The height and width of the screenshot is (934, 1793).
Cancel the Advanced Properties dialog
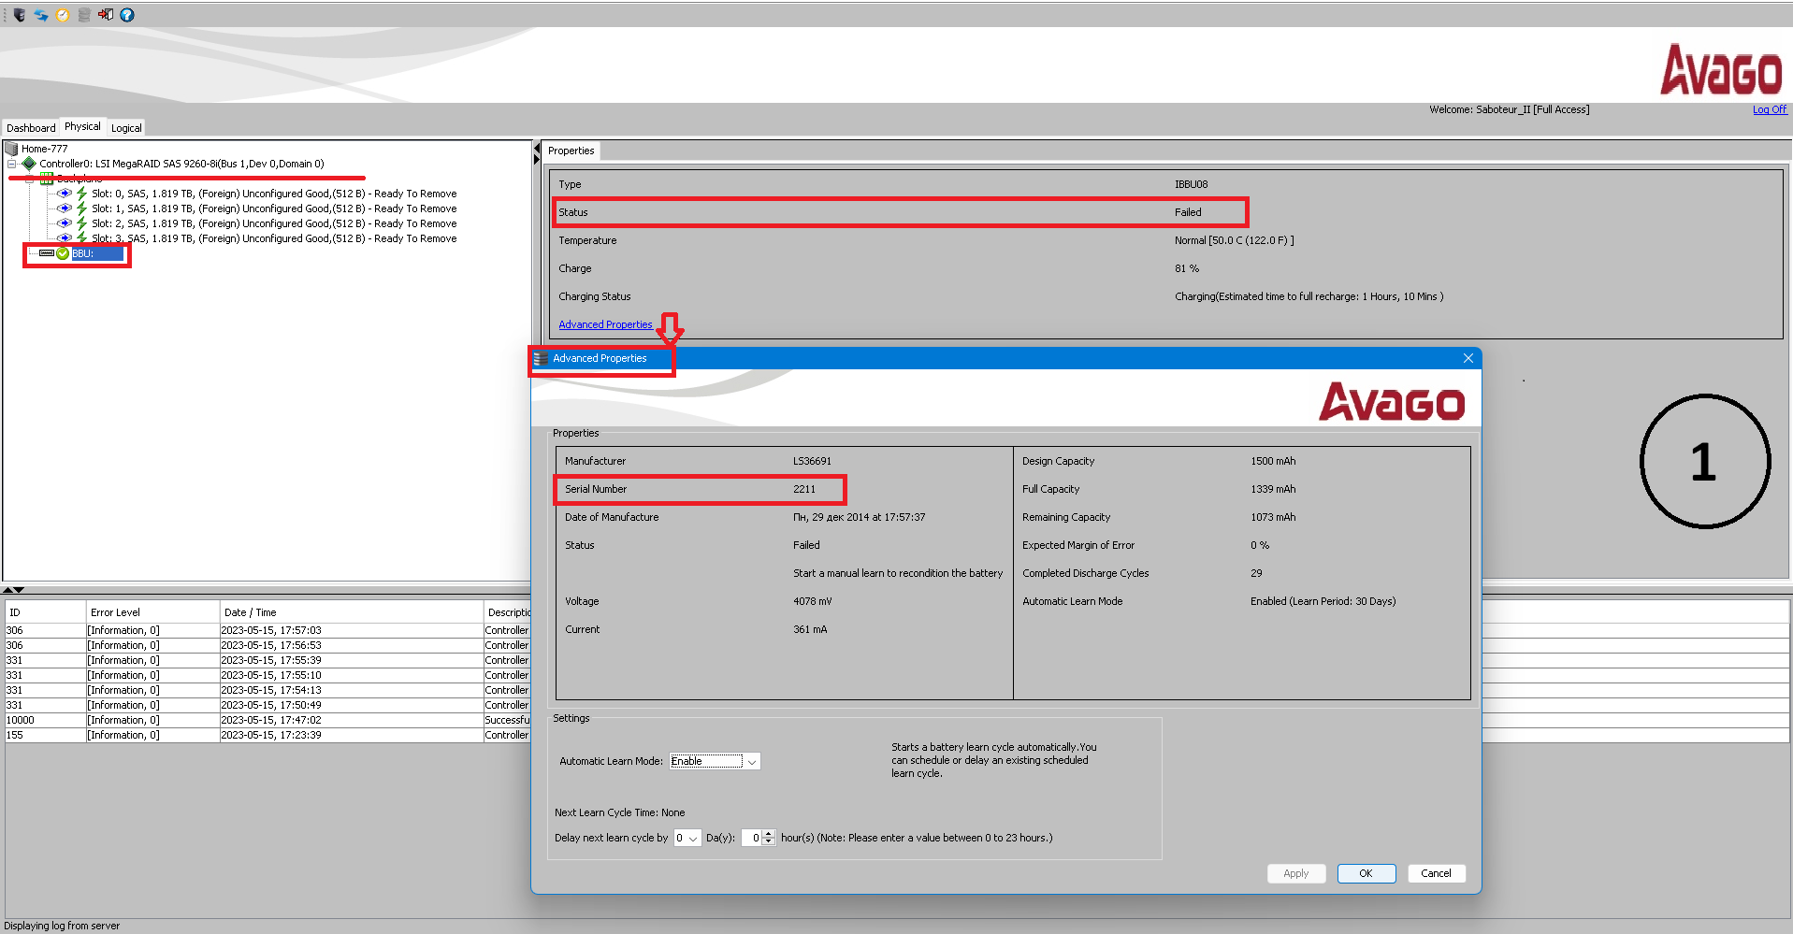coord(1436,873)
